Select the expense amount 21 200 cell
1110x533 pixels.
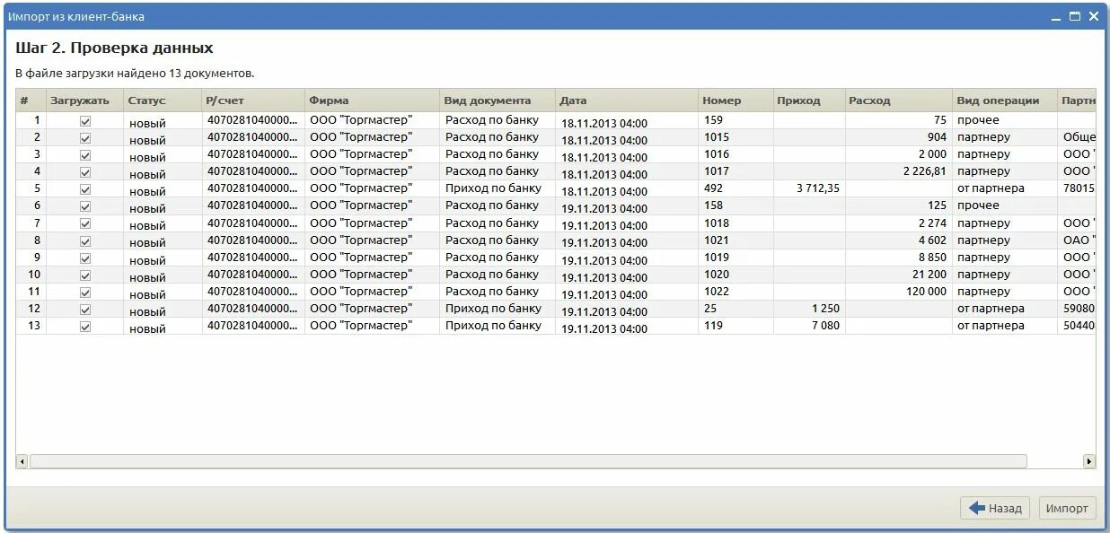pos(899,275)
